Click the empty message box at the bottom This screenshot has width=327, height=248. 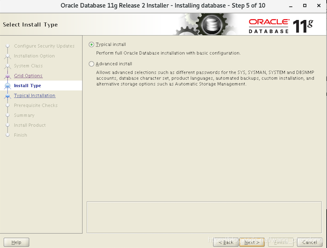pyautogui.click(x=204, y=217)
